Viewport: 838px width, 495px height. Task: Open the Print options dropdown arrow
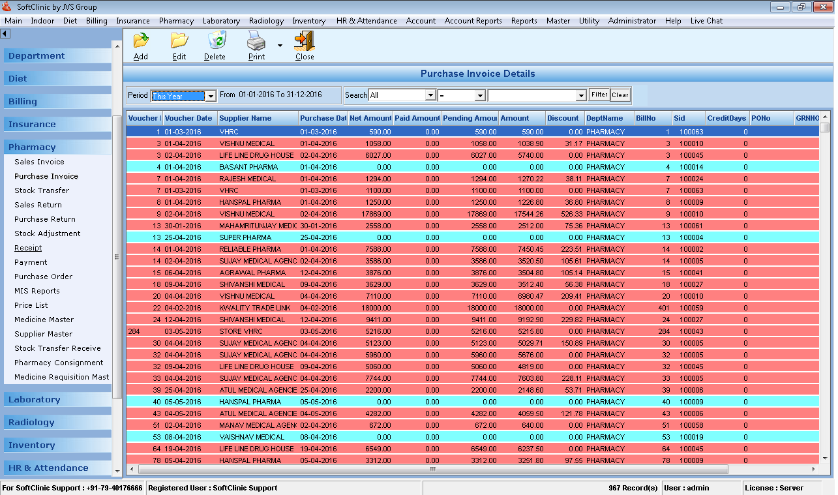click(x=278, y=45)
